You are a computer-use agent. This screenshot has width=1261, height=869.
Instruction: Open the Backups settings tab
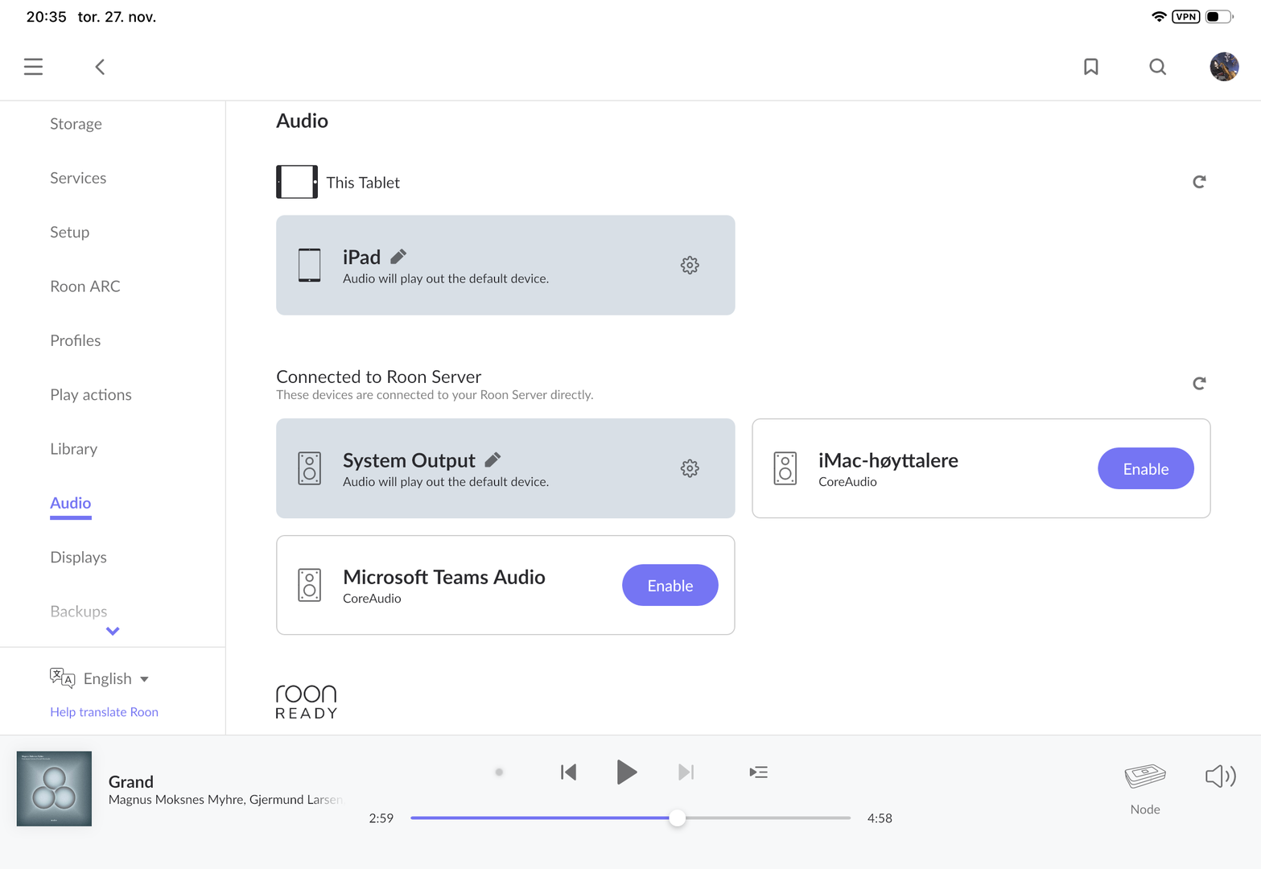pos(79,612)
